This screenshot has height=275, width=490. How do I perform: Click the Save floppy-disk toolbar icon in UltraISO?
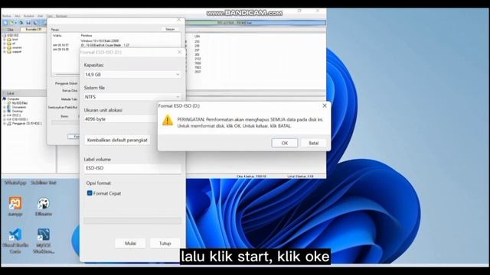[x=28, y=23]
